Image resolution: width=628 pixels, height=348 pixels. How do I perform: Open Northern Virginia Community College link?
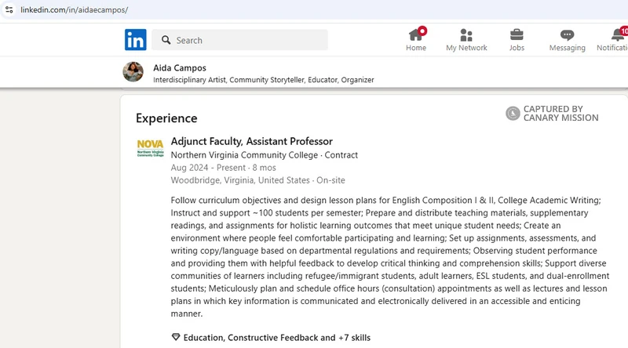(244, 155)
